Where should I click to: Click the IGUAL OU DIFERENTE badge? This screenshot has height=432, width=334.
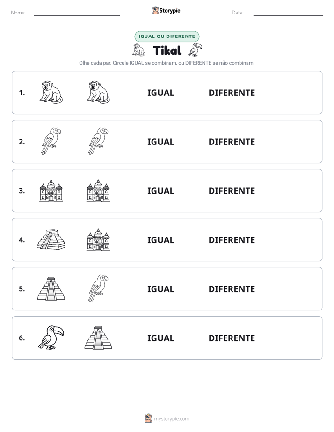pos(167,36)
